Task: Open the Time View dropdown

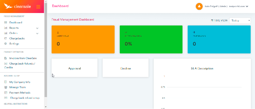Action: coord(240,21)
